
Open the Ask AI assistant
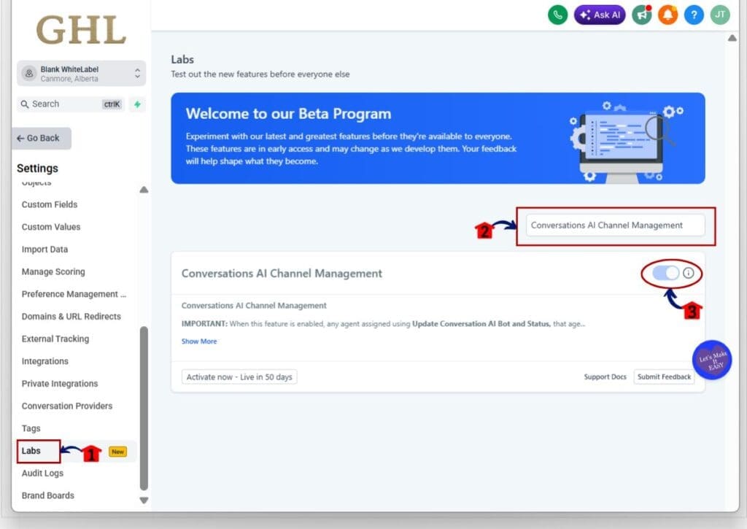coord(600,15)
